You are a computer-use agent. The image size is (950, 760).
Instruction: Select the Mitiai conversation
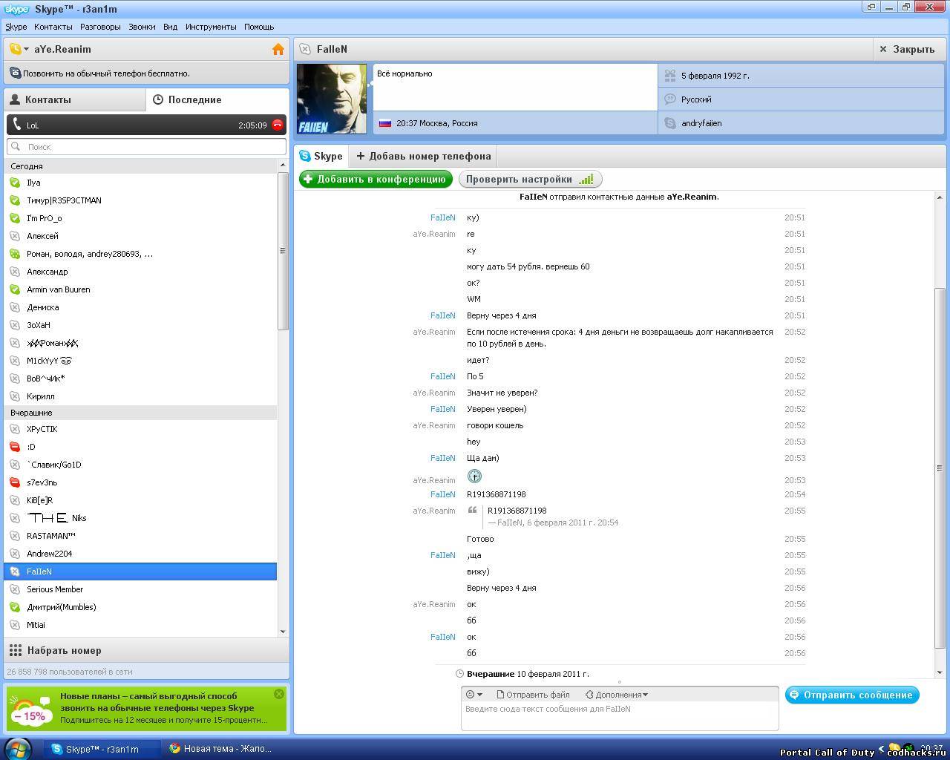[141, 625]
